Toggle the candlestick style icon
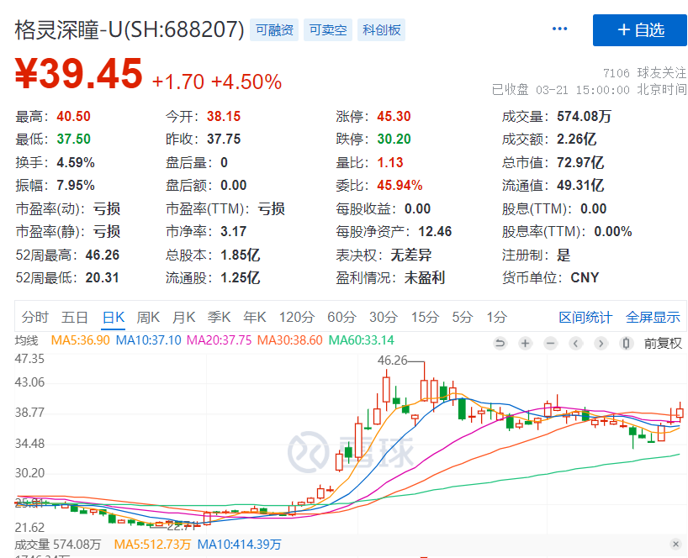This screenshot has width=688, height=558. [x=626, y=343]
